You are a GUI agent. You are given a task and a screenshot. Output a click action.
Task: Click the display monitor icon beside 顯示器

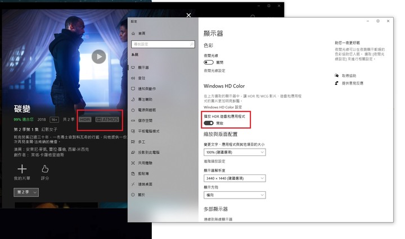pos(133,67)
